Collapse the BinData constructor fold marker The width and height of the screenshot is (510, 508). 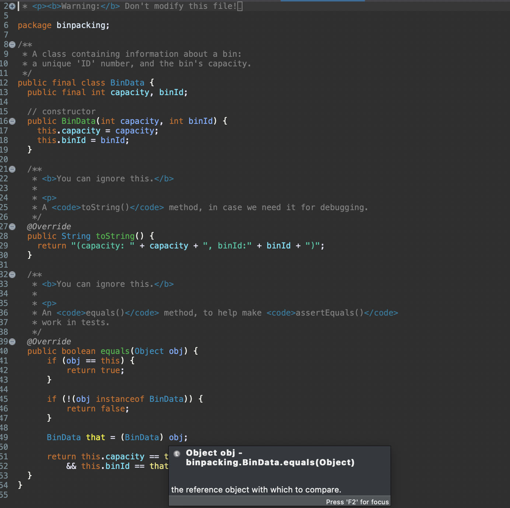point(12,121)
